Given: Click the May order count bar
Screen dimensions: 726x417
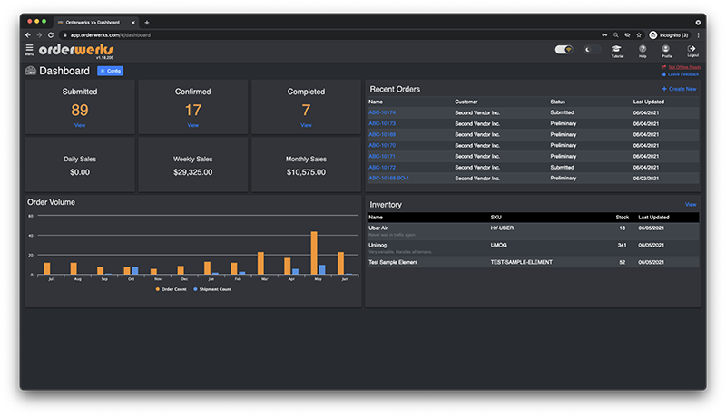Looking at the screenshot, I should [314, 253].
